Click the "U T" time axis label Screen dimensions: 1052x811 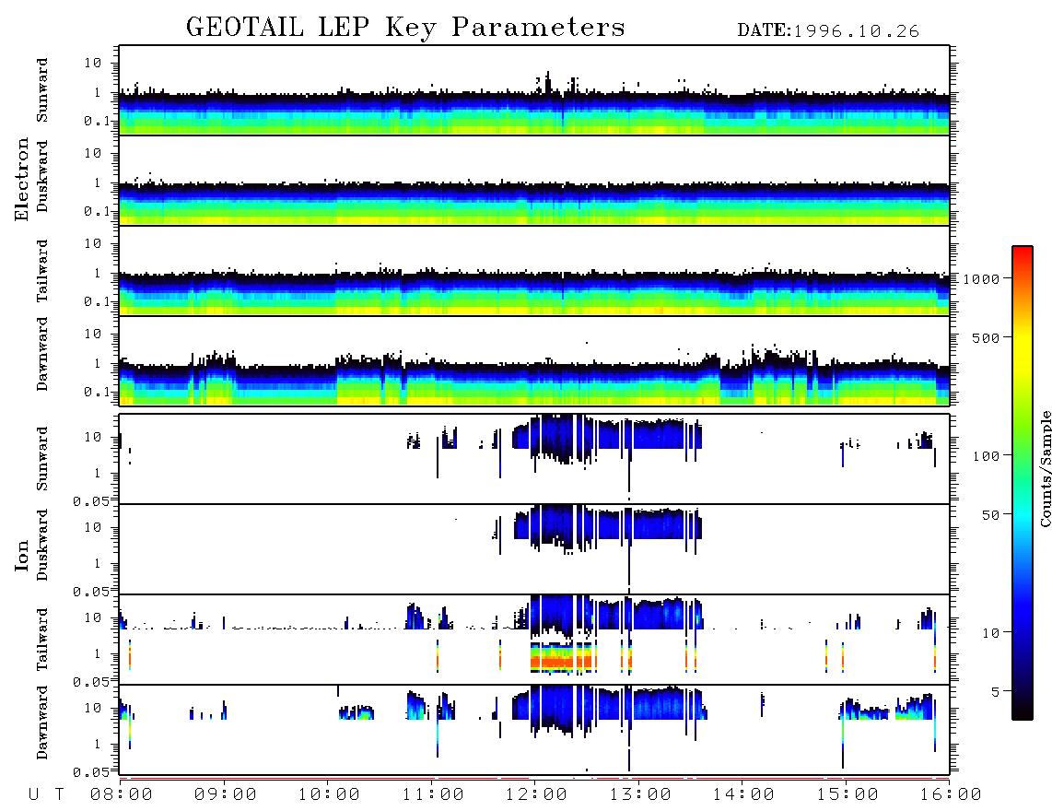coord(47,794)
